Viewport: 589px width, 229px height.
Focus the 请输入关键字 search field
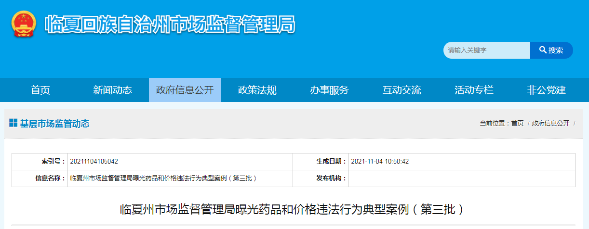tap(487, 50)
